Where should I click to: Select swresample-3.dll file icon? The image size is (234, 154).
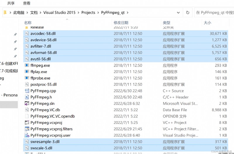[27, 142]
